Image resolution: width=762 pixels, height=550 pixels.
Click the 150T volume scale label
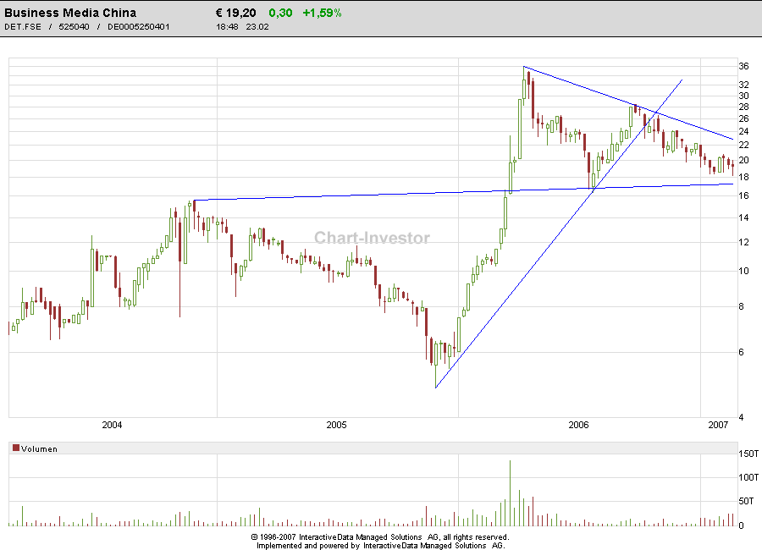pos(748,454)
